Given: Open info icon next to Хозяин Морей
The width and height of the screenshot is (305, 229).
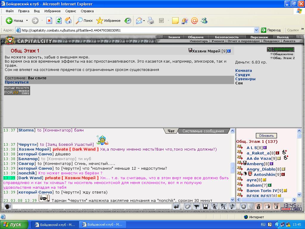Looking at the screenshot, I should click(229, 51).
